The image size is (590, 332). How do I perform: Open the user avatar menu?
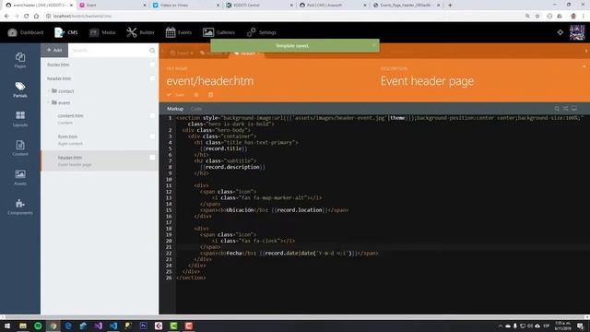[577, 32]
